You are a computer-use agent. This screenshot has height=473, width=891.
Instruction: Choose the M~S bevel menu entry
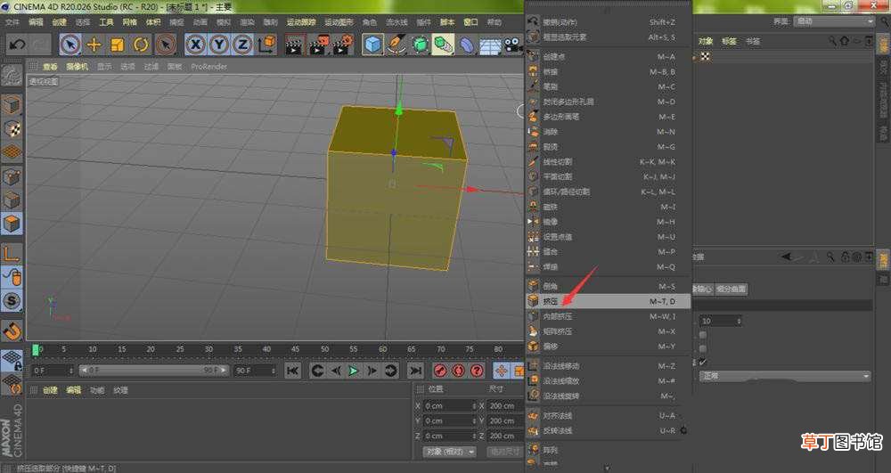coord(608,286)
